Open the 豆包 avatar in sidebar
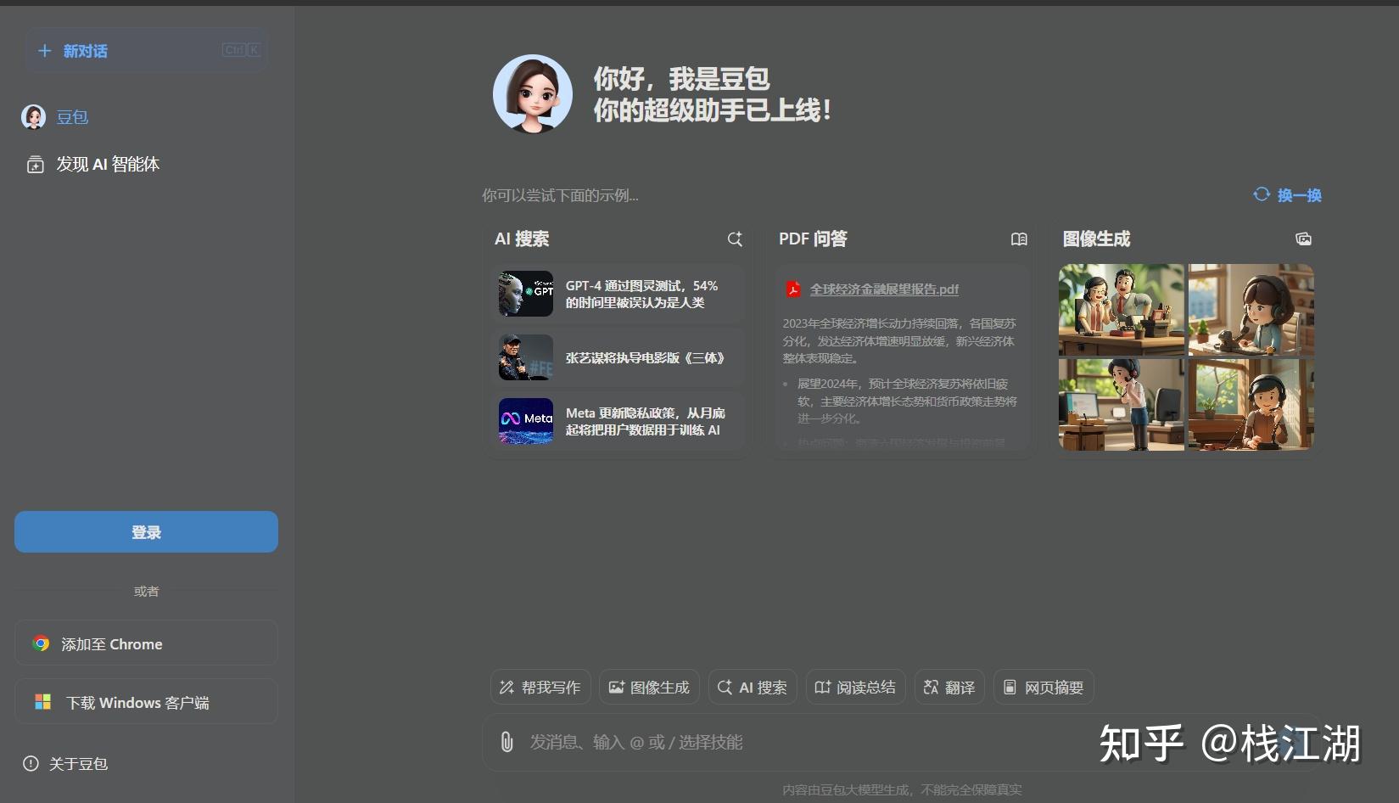The image size is (1399, 803). [34, 117]
